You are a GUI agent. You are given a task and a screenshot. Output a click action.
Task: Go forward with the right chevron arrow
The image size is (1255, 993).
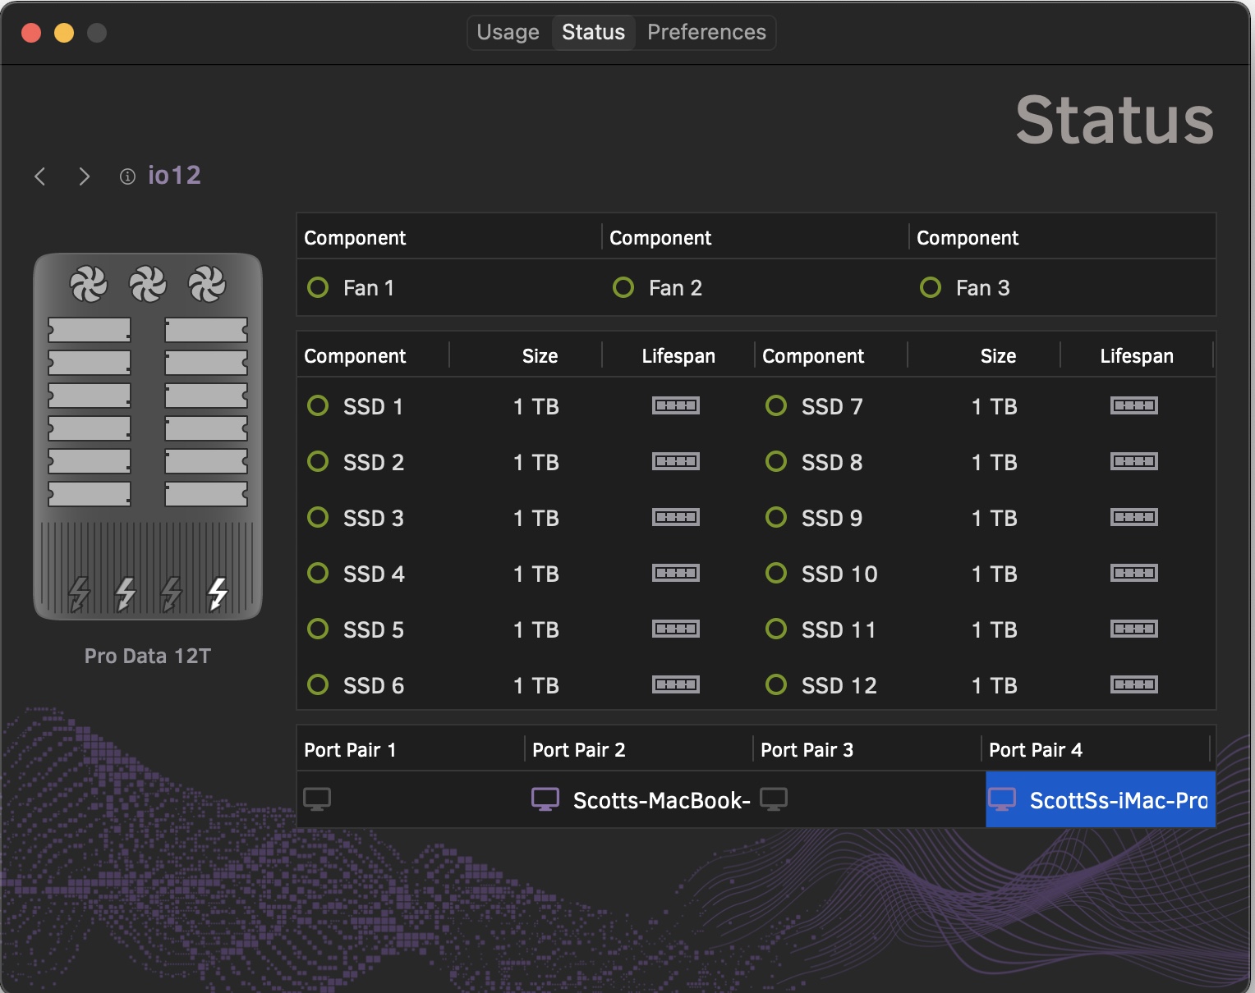tap(84, 176)
